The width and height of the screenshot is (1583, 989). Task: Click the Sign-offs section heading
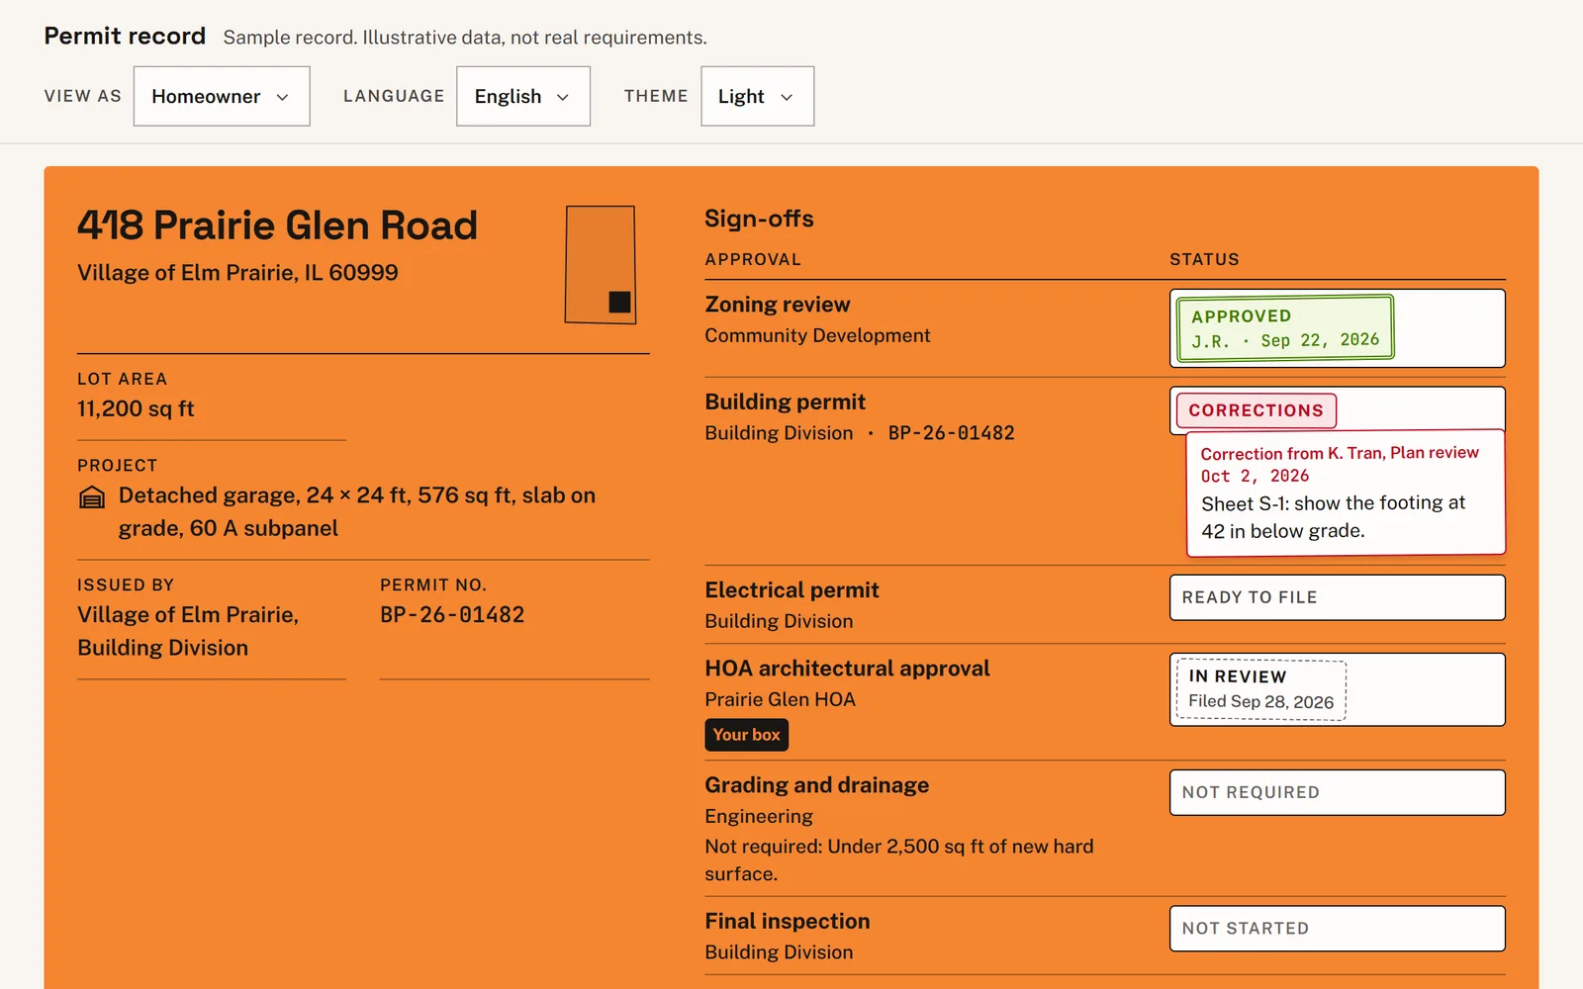click(x=759, y=219)
